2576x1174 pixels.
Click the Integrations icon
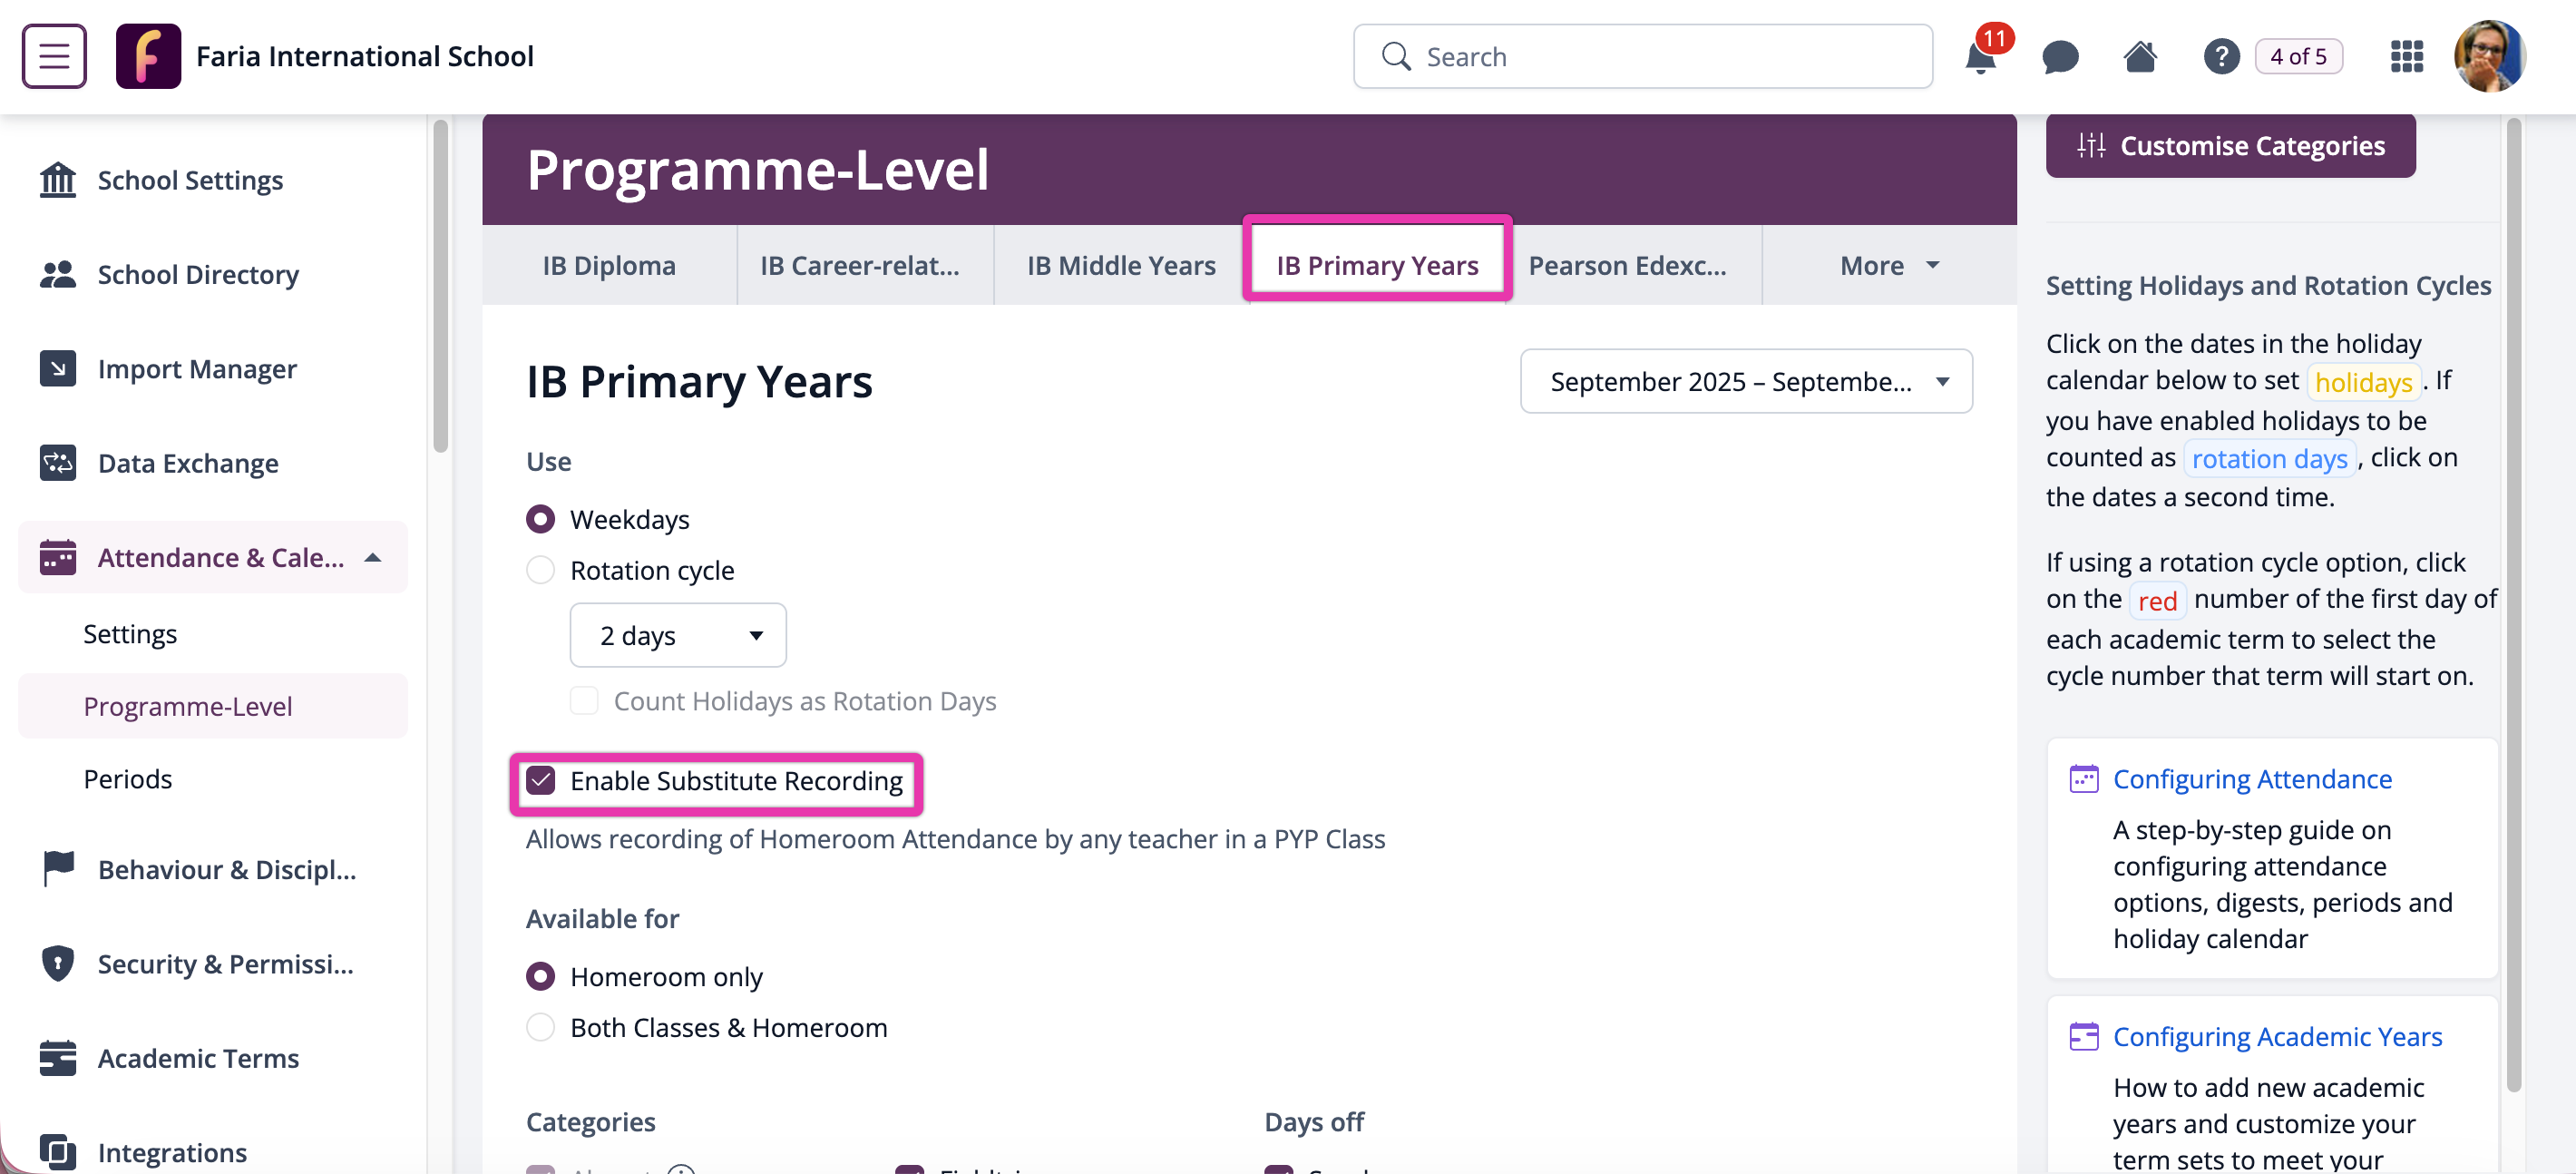pyautogui.click(x=58, y=1152)
